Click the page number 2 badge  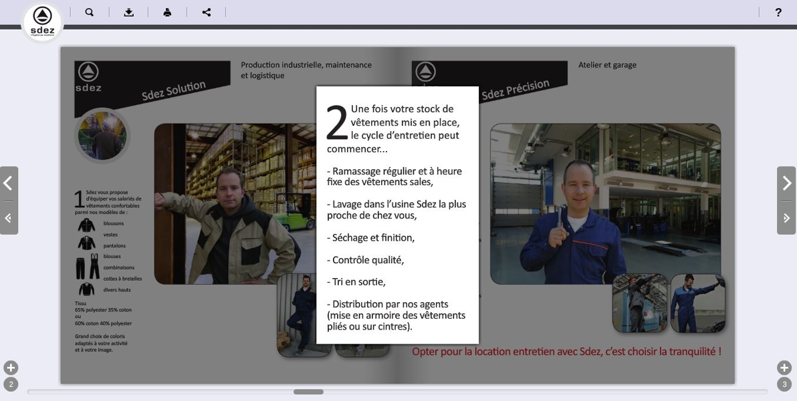(x=11, y=384)
